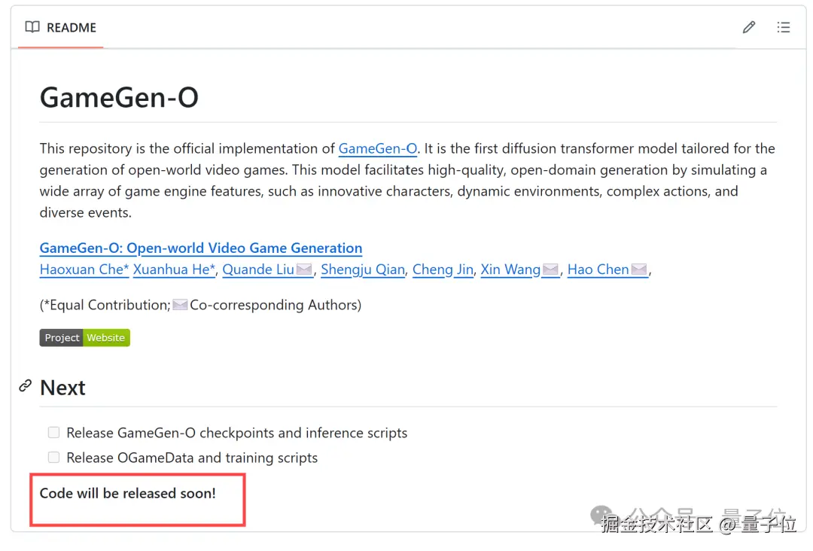This screenshot has width=813, height=551.
Task: Select the README tab label
Action: pos(72,28)
